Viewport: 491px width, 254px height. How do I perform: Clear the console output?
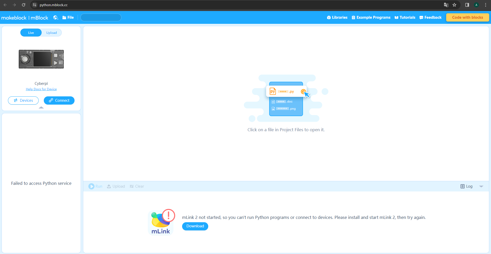point(137,186)
